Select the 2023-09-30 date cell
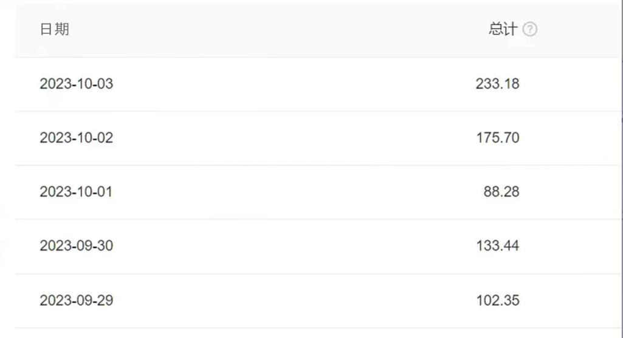Image resolution: width=623 pixels, height=338 pixels. tap(77, 246)
